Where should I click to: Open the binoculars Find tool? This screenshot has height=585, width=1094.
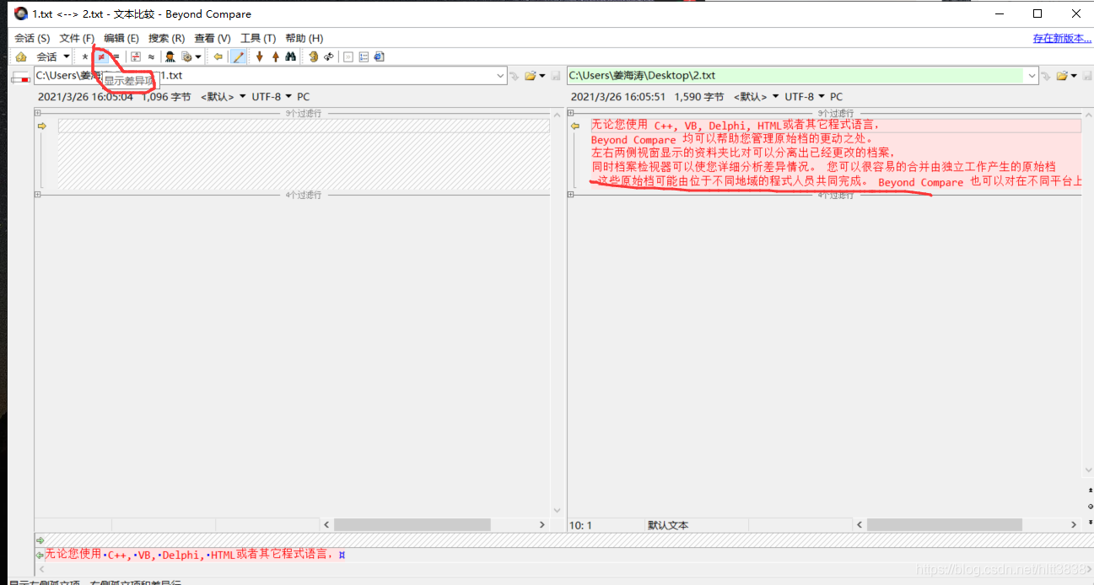pos(290,56)
